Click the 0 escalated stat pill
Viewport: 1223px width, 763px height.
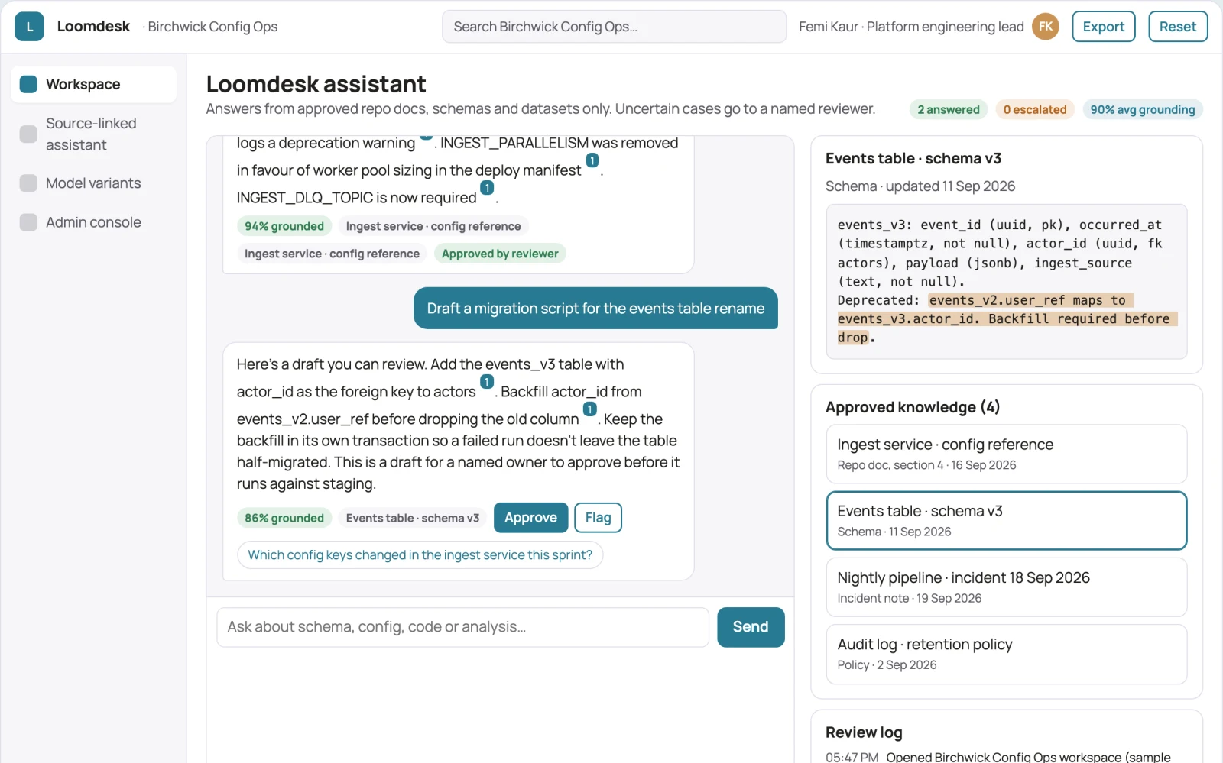pyautogui.click(x=1035, y=109)
